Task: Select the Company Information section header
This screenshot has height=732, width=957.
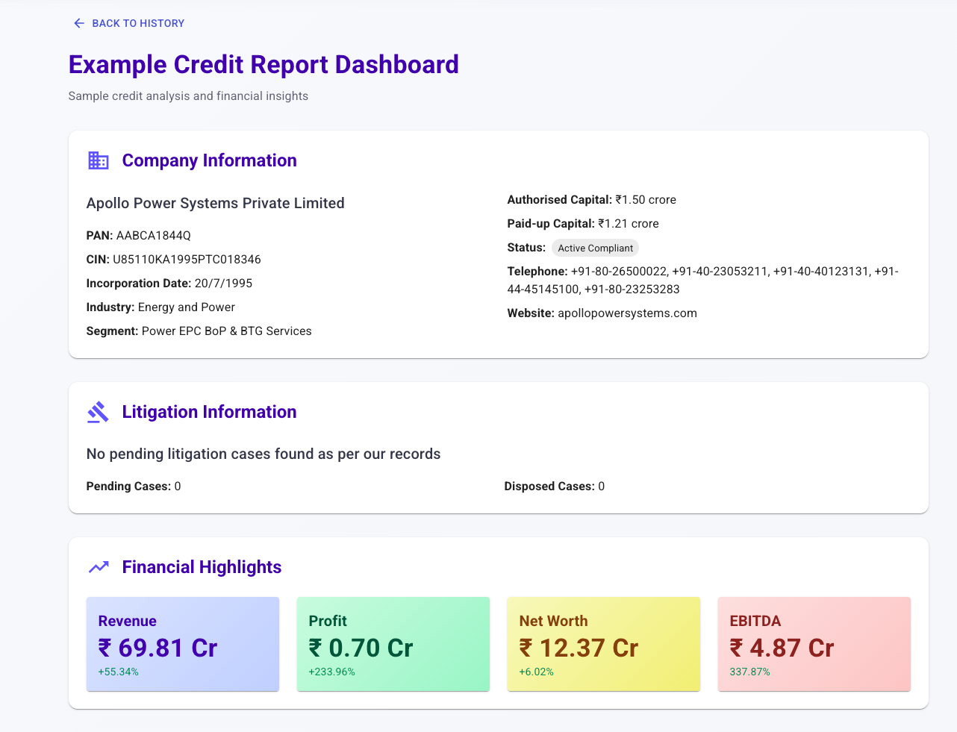Action: tap(209, 160)
